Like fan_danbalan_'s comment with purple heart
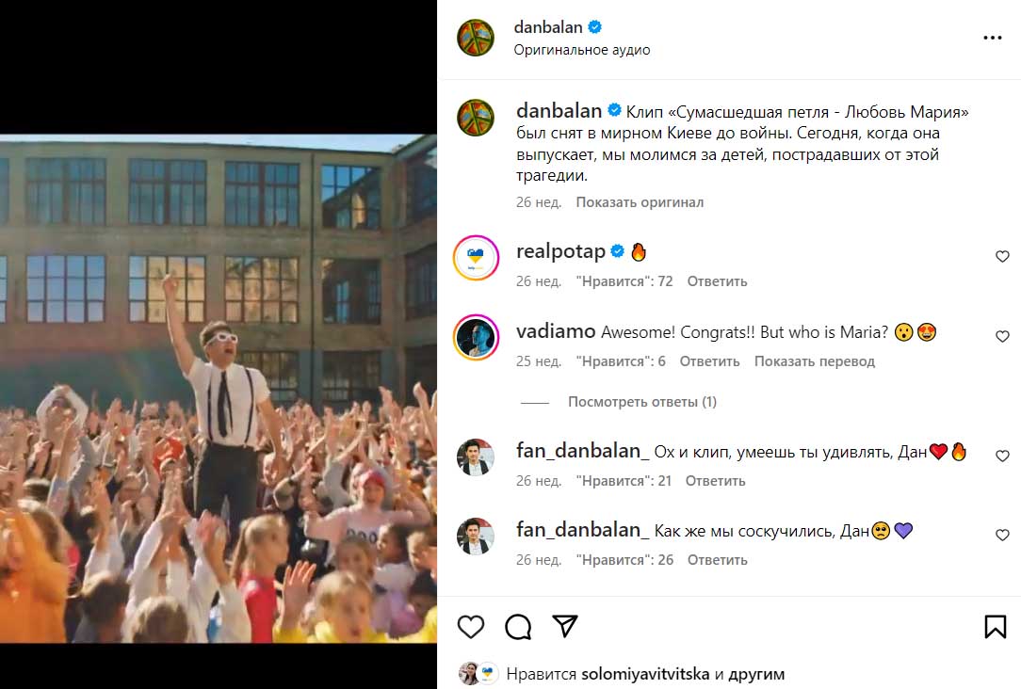The image size is (1021, 689). click(x=1002, y=536)
